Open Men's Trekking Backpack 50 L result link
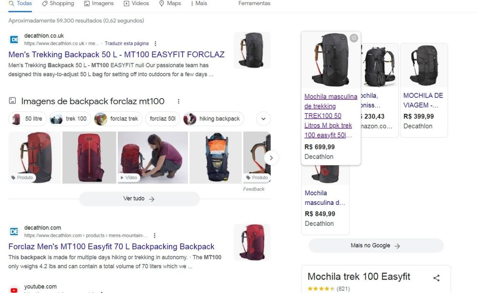Image resolution: width=477 pixels, height=293 pixels. [116, 54]
